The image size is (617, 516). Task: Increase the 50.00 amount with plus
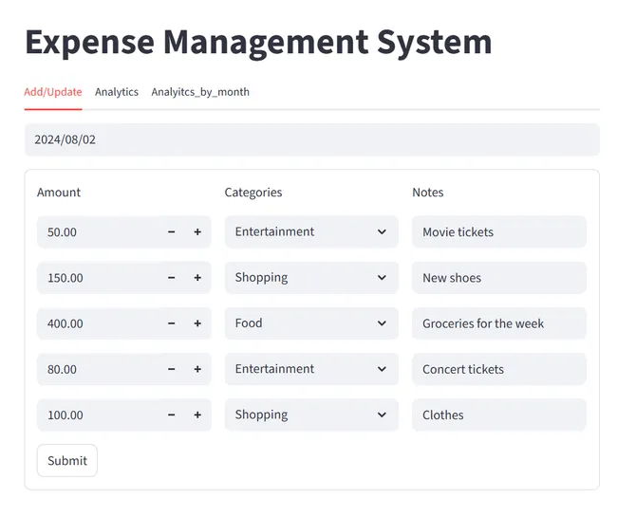(197, 232)
